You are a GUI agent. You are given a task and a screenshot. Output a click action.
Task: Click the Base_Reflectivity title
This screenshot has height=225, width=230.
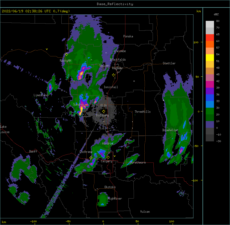click(x=115, y=4)
